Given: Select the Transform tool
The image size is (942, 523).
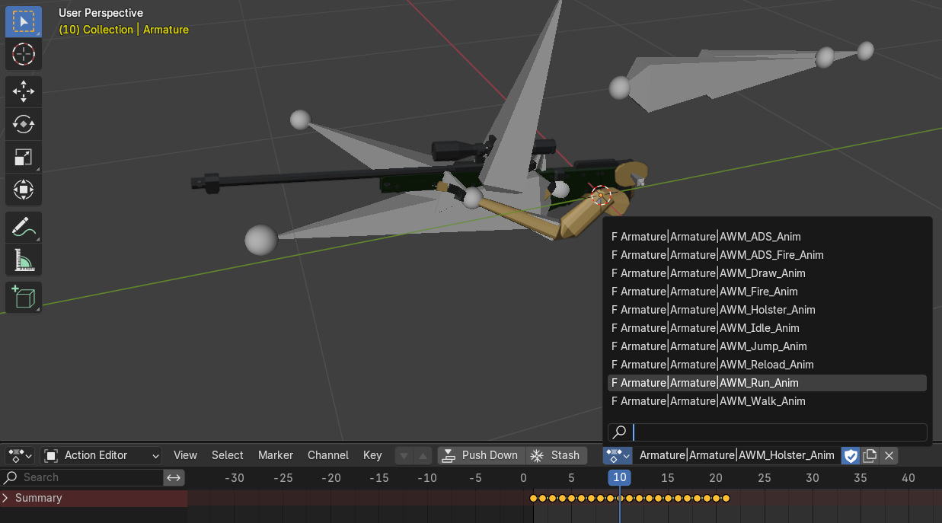Looking at the screenshot, I should point(24,190).
